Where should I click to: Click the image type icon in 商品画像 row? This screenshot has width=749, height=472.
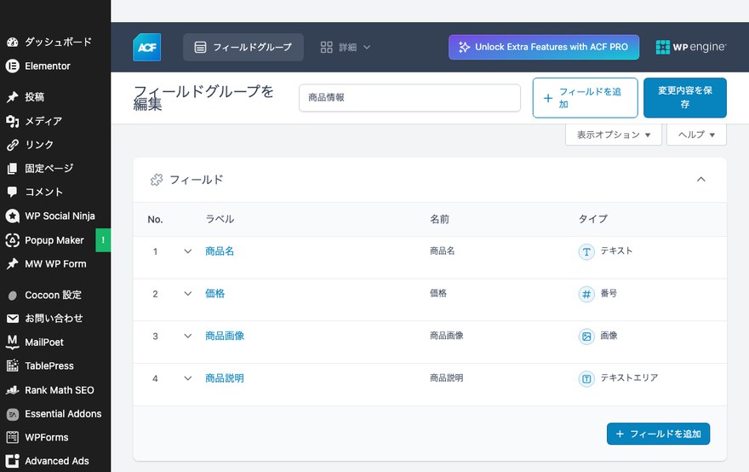pos(586,337)
